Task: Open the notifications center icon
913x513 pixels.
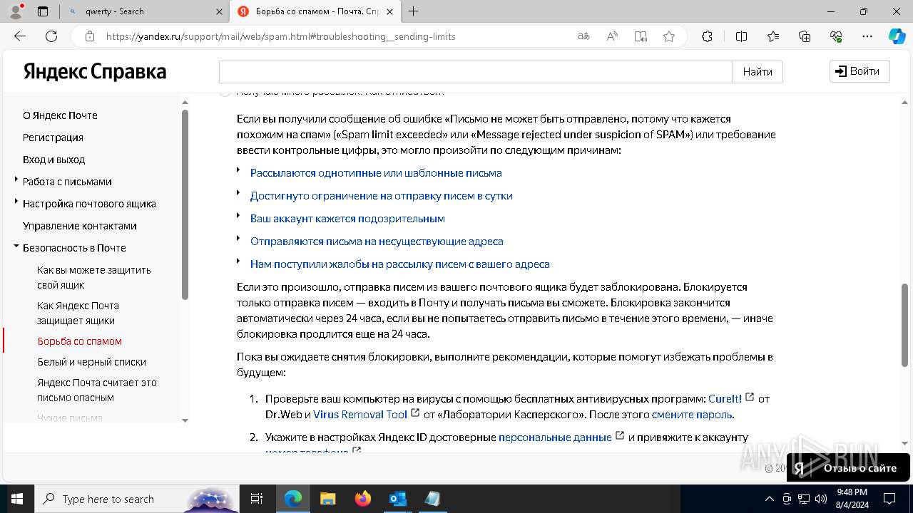Action: 889,499
